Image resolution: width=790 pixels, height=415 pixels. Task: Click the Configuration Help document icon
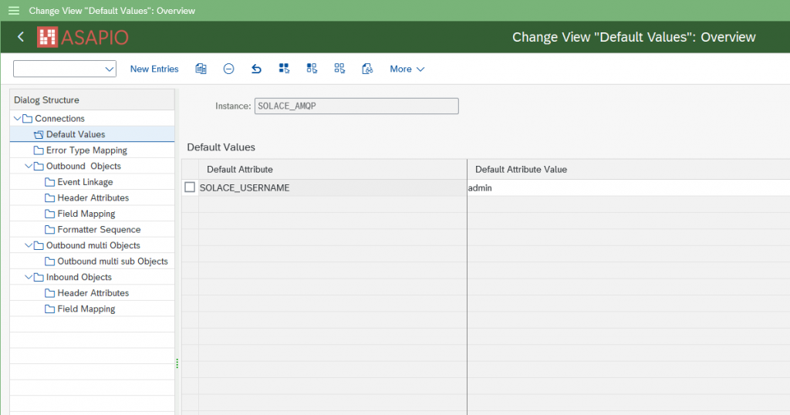pos(367,69)
